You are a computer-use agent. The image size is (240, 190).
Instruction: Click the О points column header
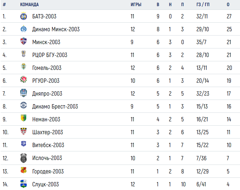[228, 5]
